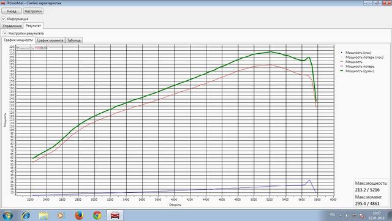Select the Результат tab
This screenshot has height=221, width=392.
point(33,26)
